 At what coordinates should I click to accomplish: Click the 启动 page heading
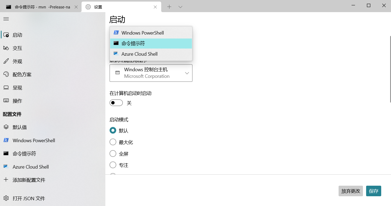click(117, 20)
